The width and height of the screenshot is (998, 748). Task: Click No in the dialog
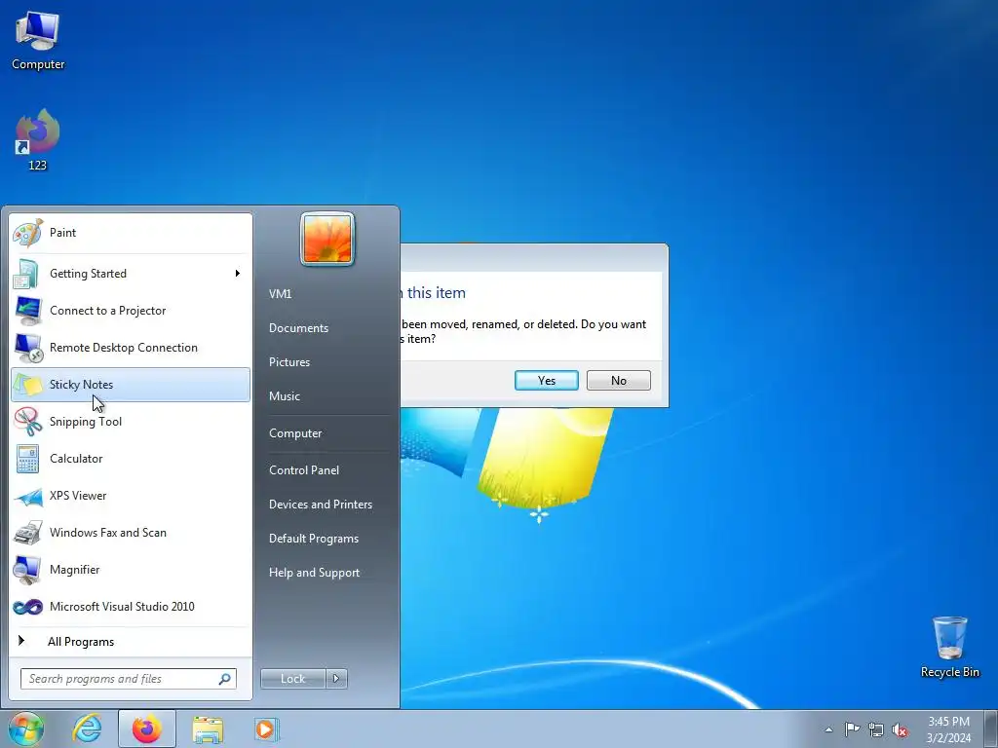[x=619, y=381]
